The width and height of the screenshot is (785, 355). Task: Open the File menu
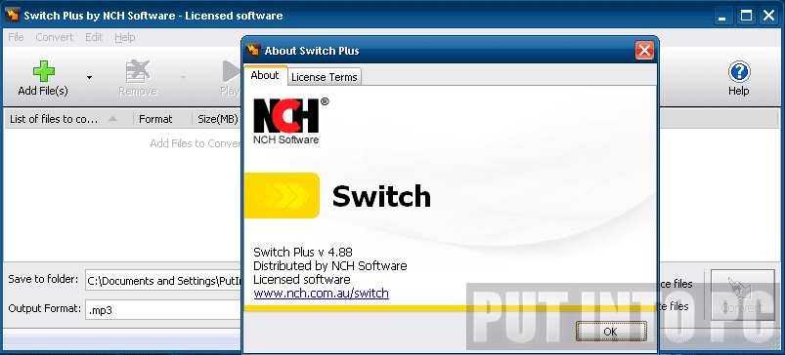pos(16,37)
